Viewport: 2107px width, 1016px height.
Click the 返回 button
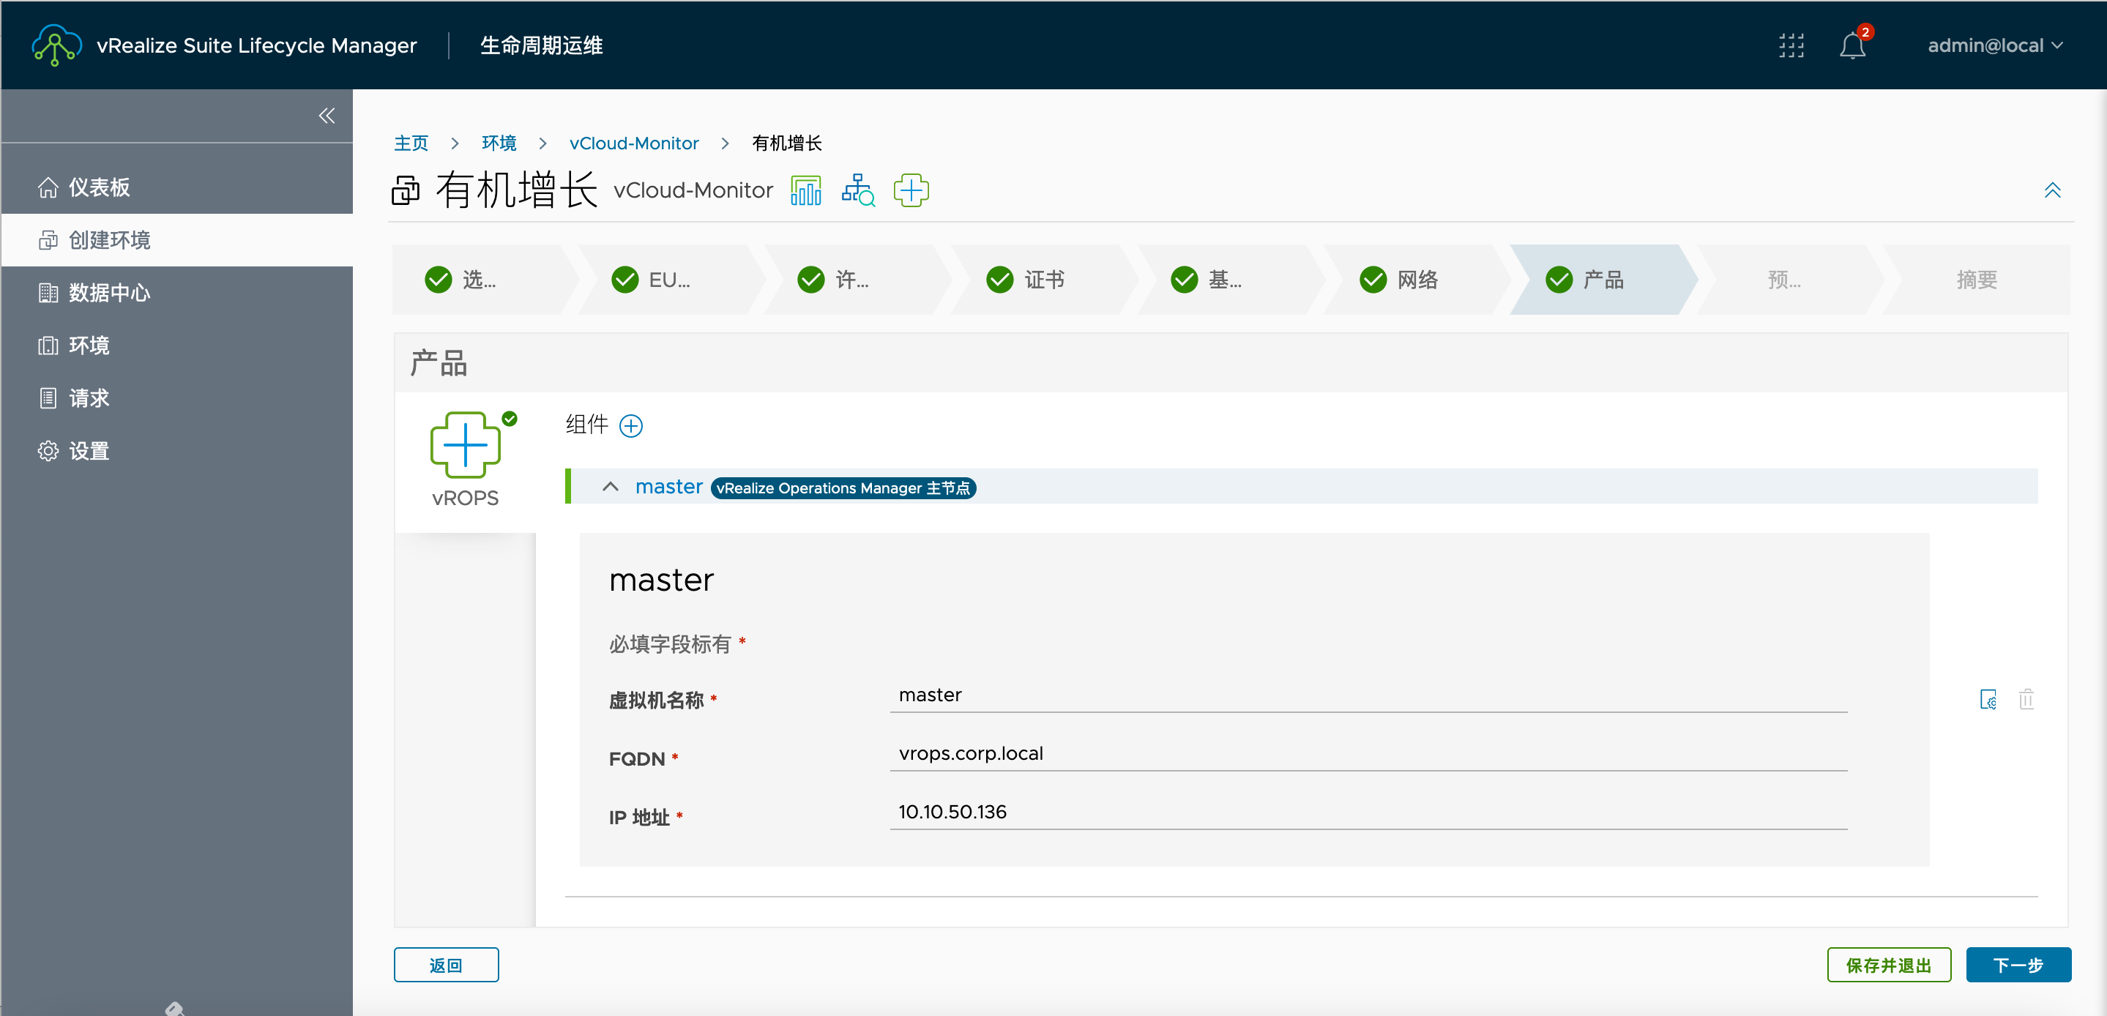coord(447,965)
